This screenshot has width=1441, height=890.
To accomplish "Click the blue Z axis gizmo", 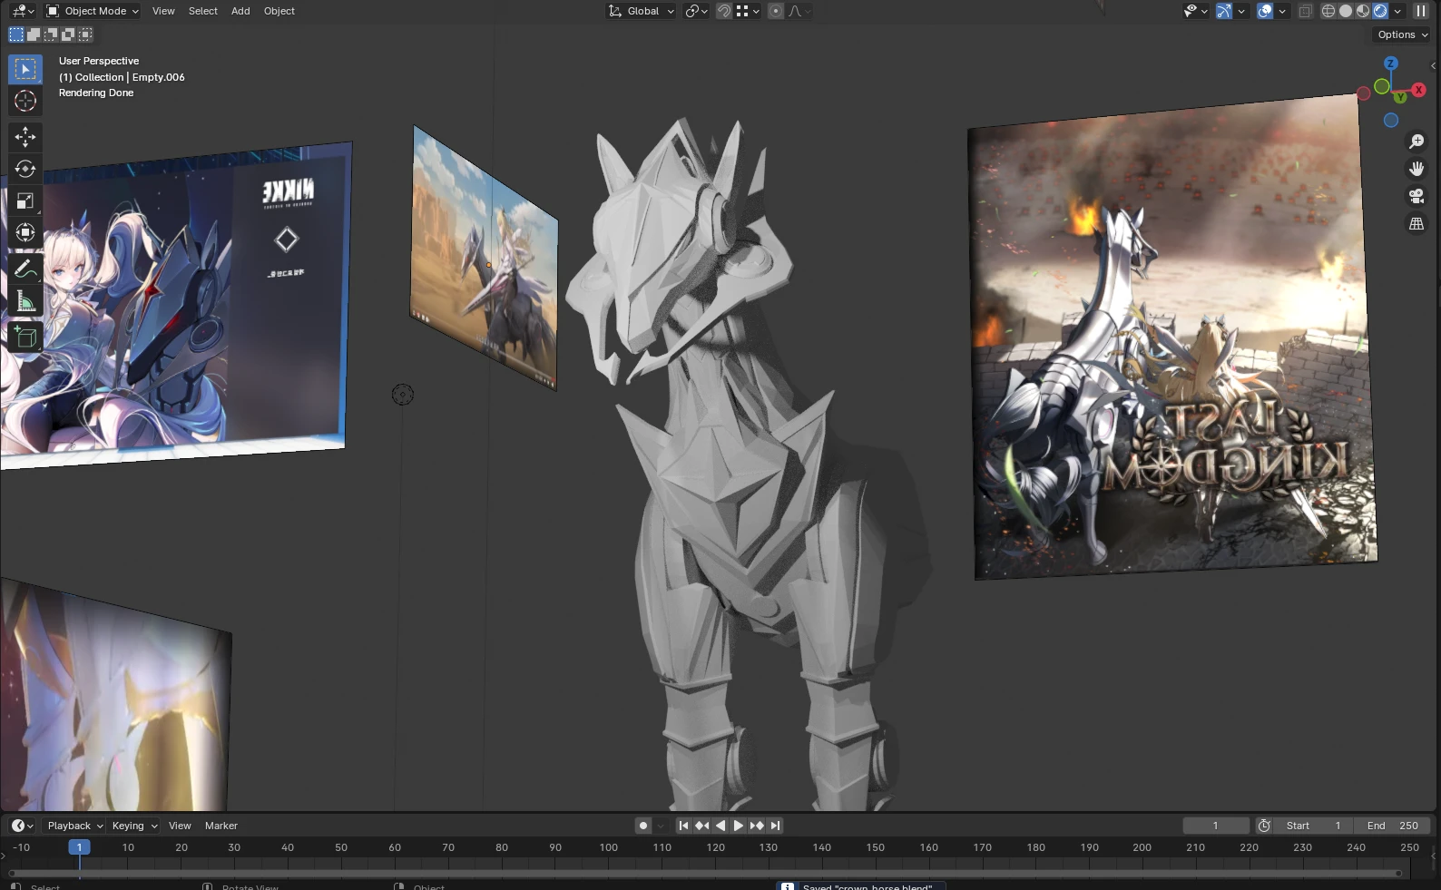I will (1390, 64).
